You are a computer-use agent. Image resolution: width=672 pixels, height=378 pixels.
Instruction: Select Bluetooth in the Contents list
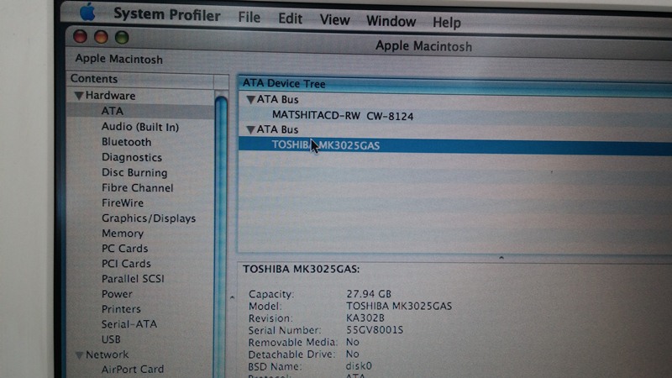pos(126,142)
